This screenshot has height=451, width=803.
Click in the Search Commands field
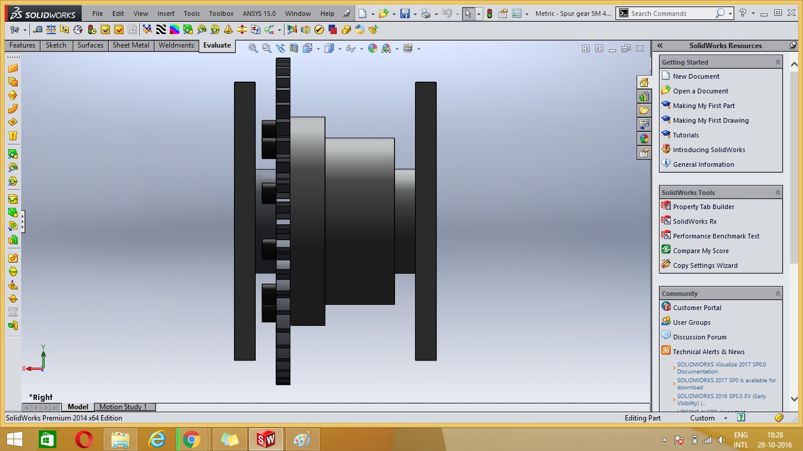pos(671,14)
